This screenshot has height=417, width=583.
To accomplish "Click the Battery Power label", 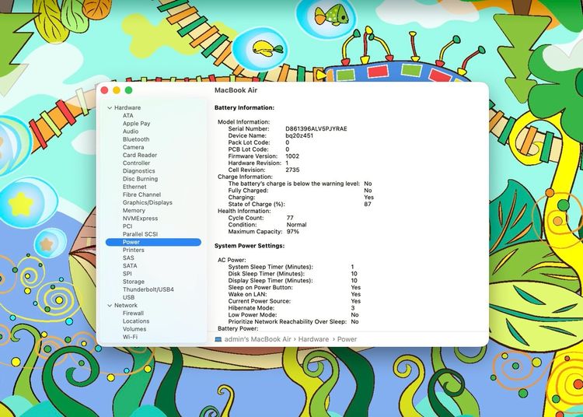I will tap(238, 328).
